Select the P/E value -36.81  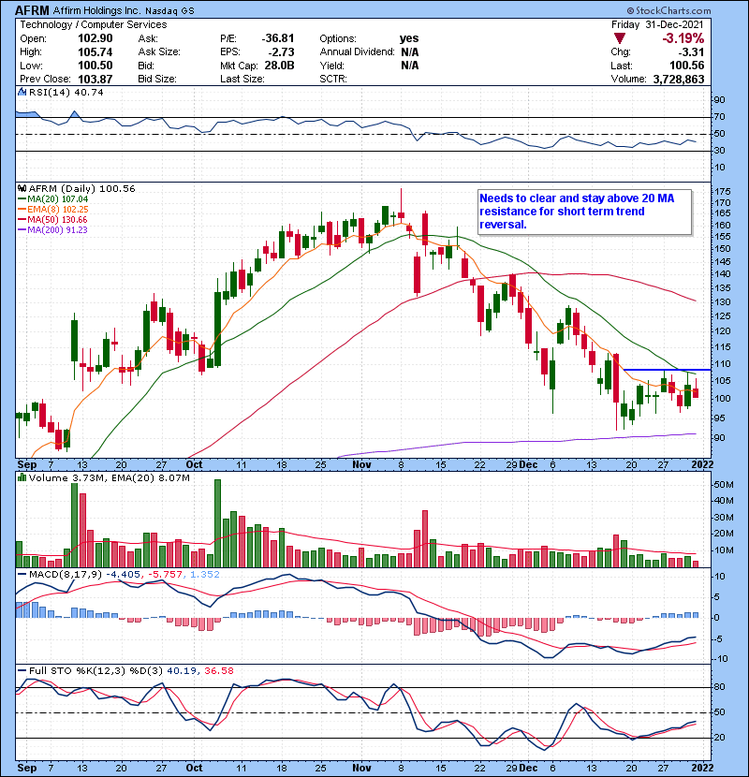[x=278, y=38]
